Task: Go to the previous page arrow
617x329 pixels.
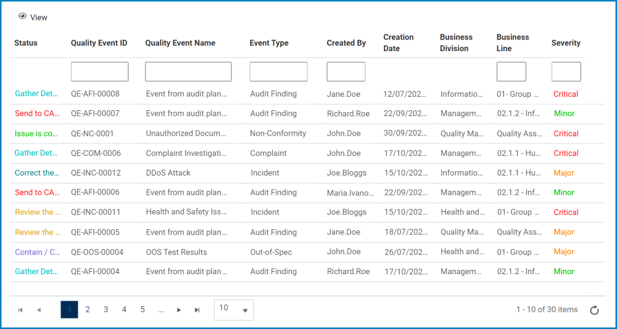Action: point(38,310)
